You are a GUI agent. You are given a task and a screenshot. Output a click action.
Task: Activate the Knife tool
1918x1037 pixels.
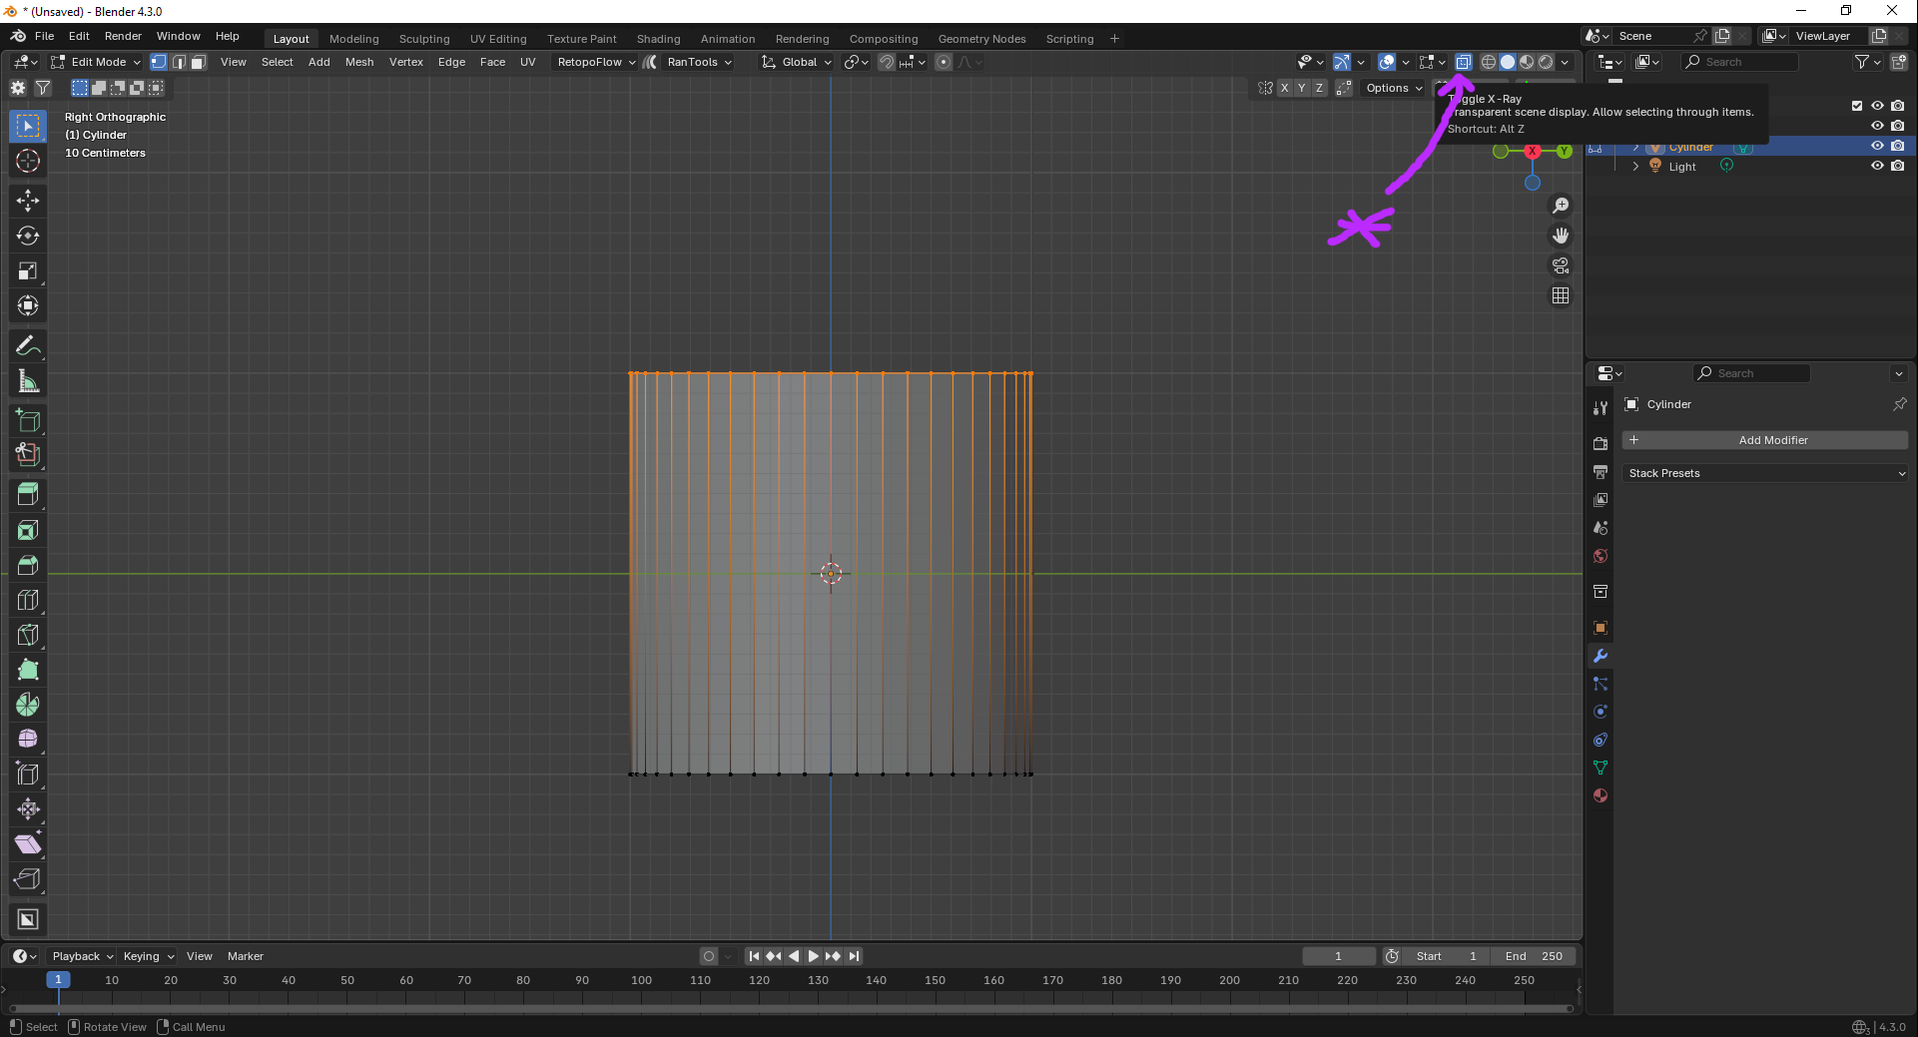coord(28,635)
